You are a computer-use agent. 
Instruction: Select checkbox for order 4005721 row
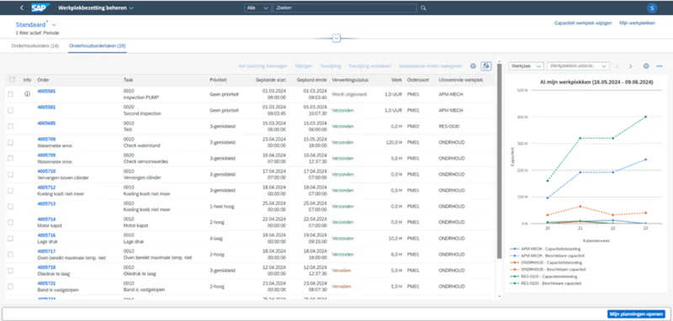(10, 287)
